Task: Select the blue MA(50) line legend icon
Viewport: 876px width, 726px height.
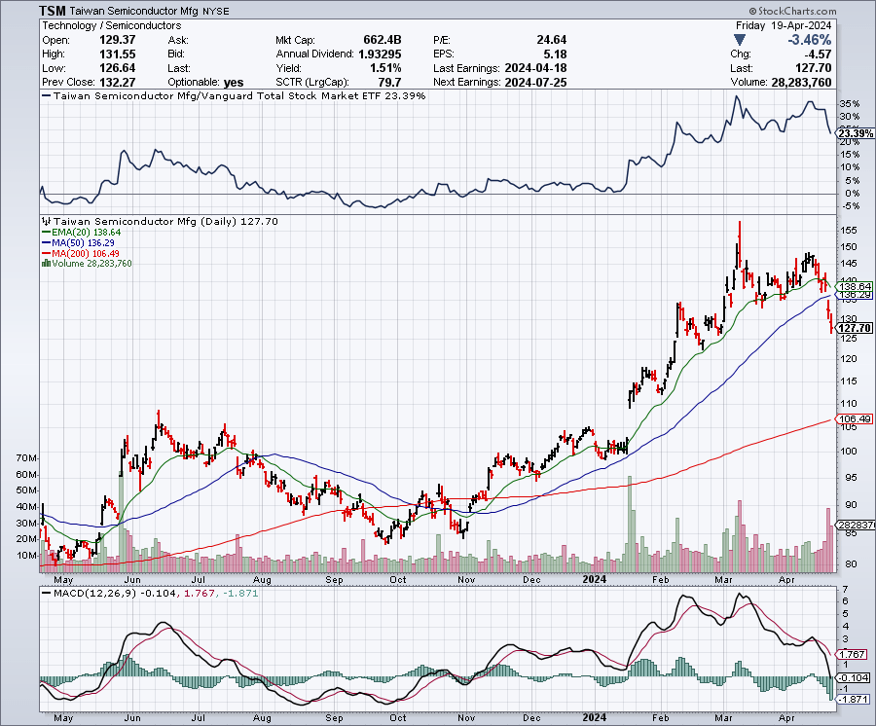Action: coord(46,242)
